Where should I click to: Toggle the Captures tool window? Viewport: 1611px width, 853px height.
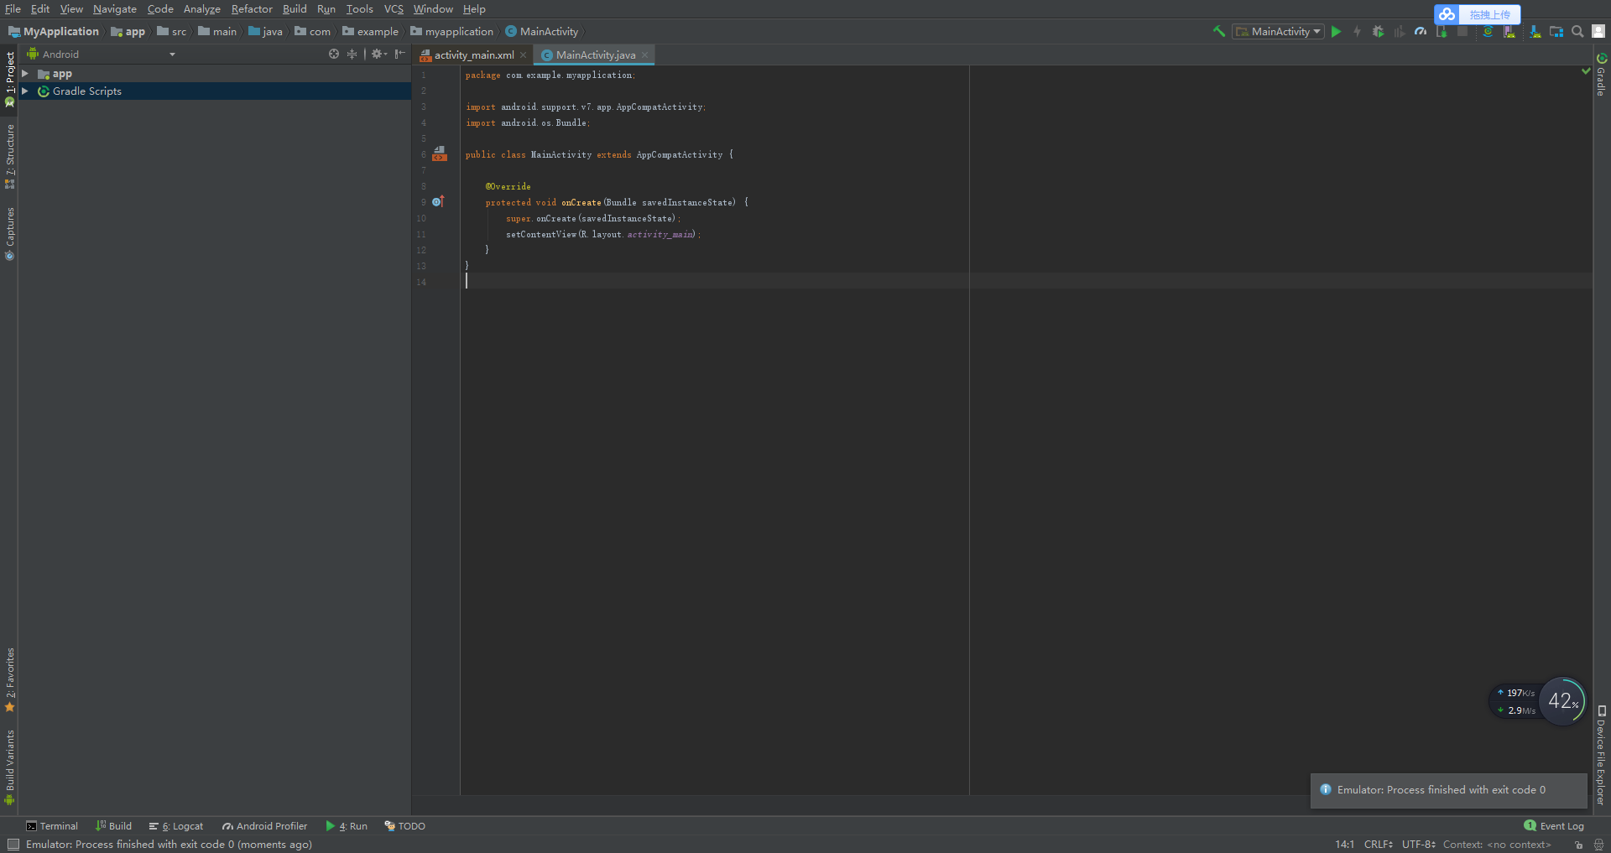10,233
